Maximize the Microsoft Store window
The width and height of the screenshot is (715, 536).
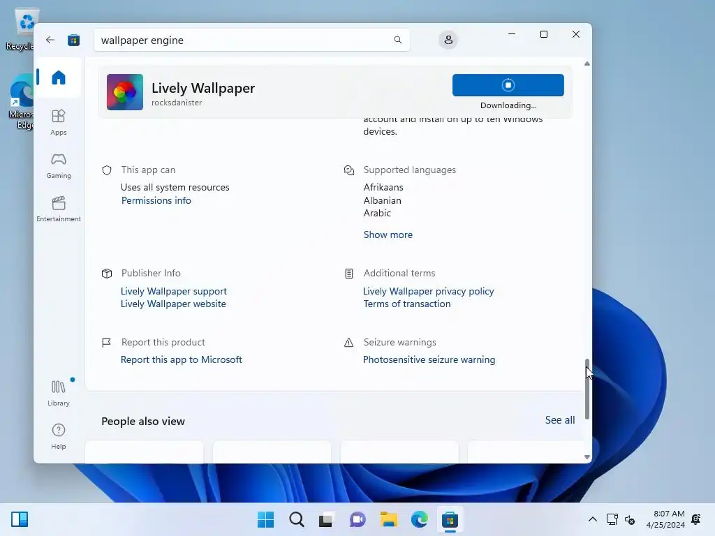tap(543, 34)
